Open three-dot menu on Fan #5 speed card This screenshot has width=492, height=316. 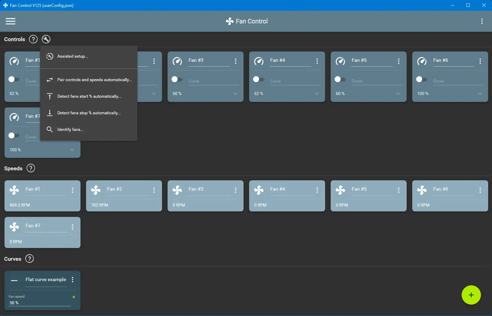pos(399,190)
